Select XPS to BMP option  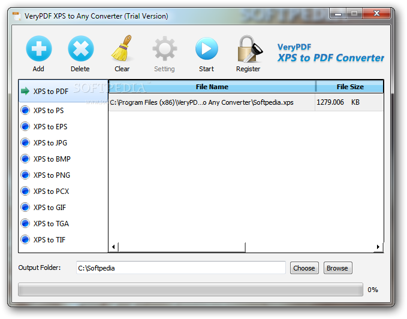63,159
